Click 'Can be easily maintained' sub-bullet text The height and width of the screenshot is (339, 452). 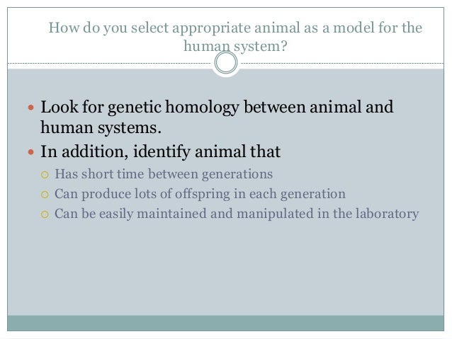click(237, 214)
